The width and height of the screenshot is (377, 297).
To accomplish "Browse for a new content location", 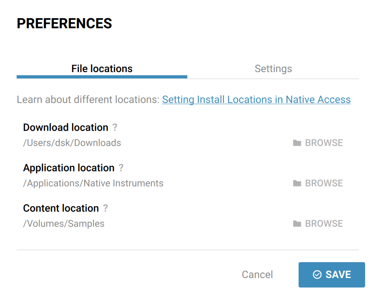I will click(x=318, y=224).
